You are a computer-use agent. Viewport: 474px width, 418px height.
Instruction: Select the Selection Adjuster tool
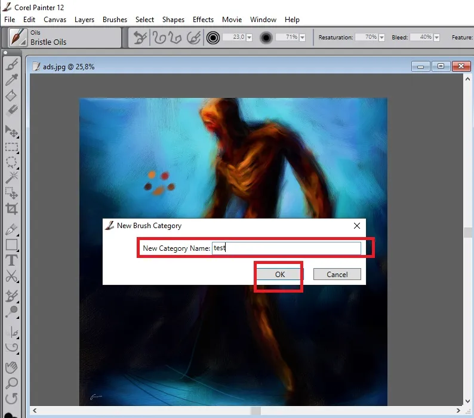click(x=12, y=193)
